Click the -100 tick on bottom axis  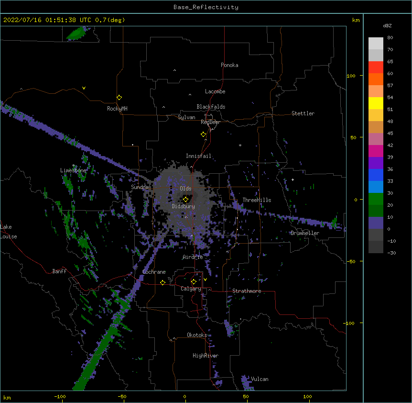tap(60, 396)
